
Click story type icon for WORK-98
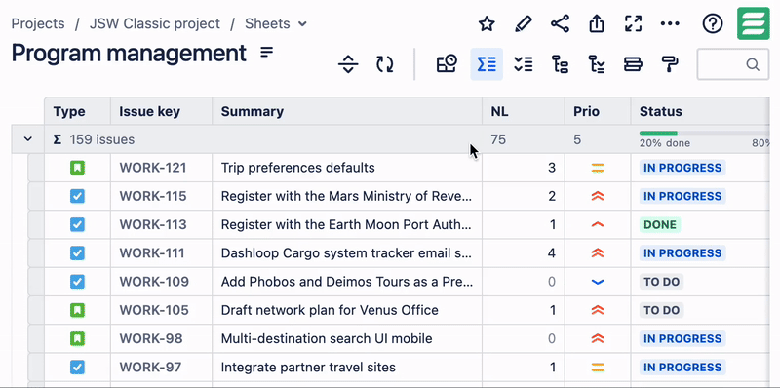pyautogui.click(x=77, y=338)
